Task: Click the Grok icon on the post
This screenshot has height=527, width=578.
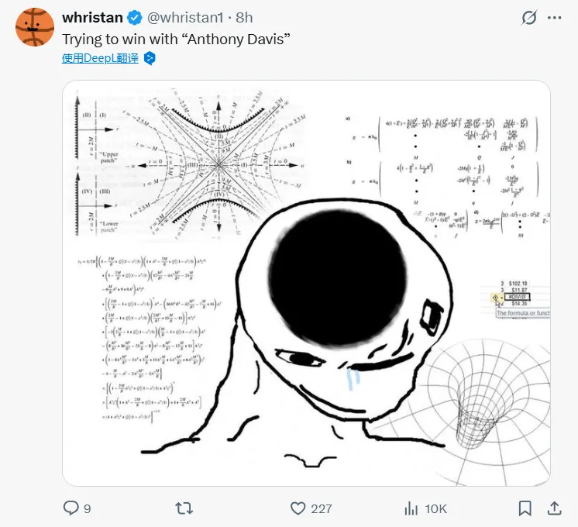Action: (x=529, y=18)
